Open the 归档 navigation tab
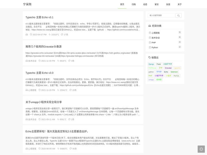Viewport: 207px width, 155px height. [x=134, y=4]
